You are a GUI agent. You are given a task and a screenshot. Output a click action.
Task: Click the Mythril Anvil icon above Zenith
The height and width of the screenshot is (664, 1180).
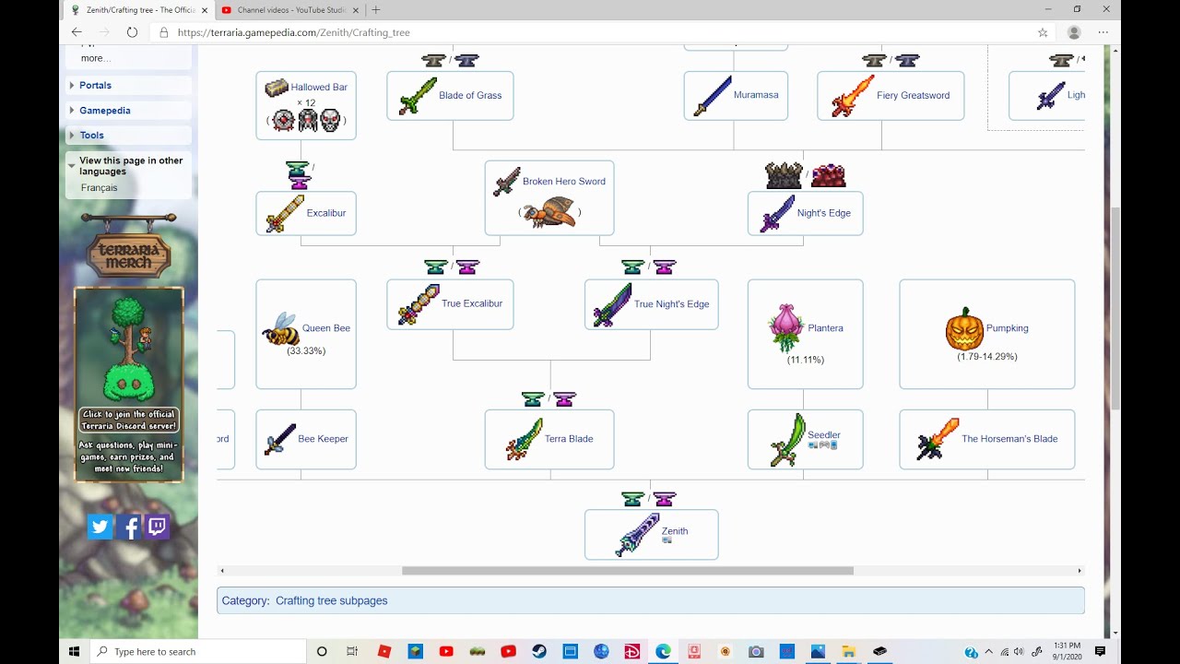632,499
